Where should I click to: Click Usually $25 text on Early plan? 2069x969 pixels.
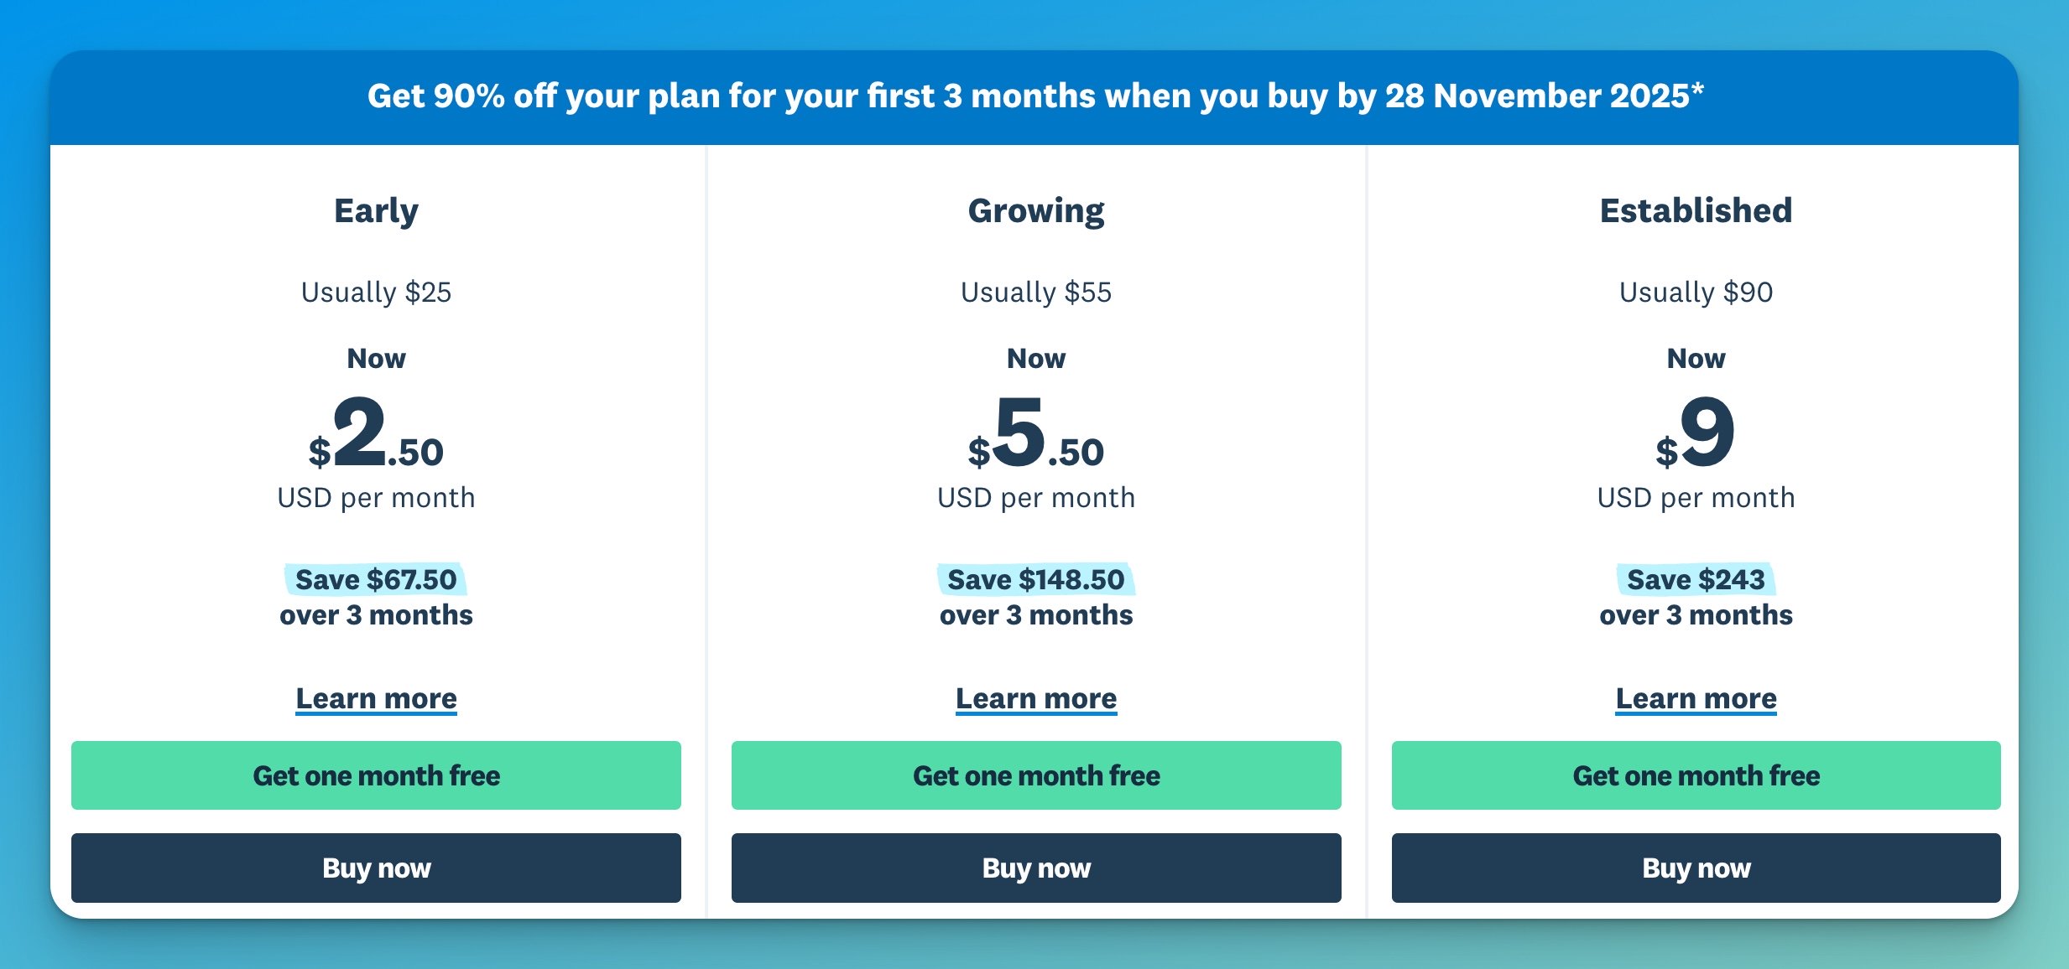[376, 293]
